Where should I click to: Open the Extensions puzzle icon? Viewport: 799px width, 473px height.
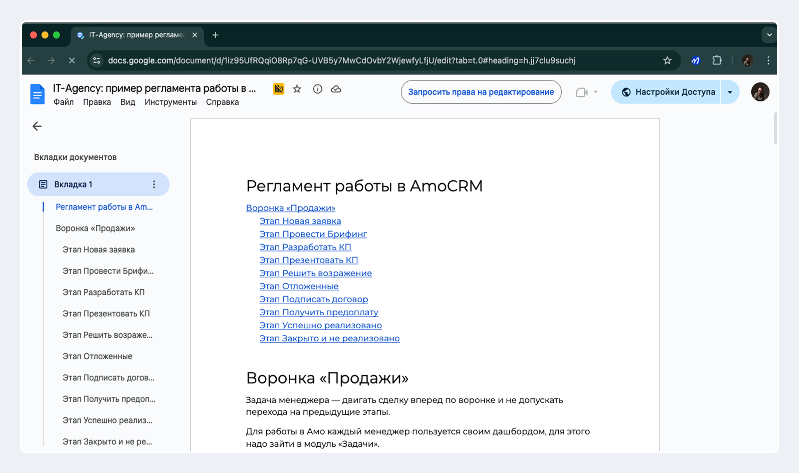tap(717, 61)
